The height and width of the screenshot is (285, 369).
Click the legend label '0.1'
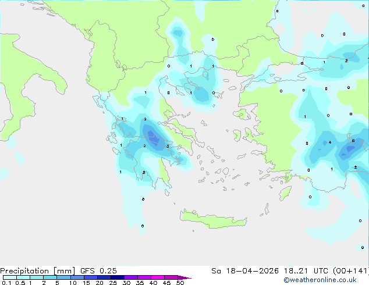[6, 283]
